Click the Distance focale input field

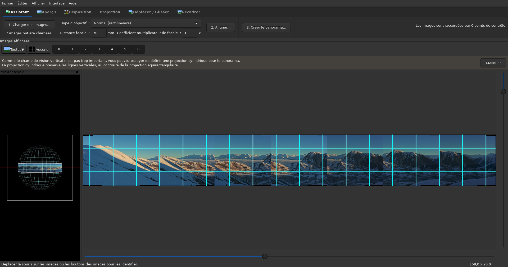(98, 33)
